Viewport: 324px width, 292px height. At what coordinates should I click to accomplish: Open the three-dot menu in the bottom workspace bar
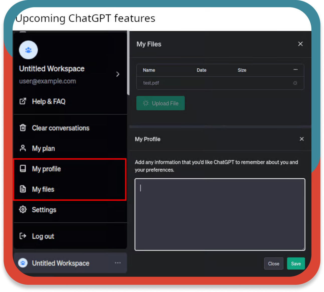click(118, 263)
